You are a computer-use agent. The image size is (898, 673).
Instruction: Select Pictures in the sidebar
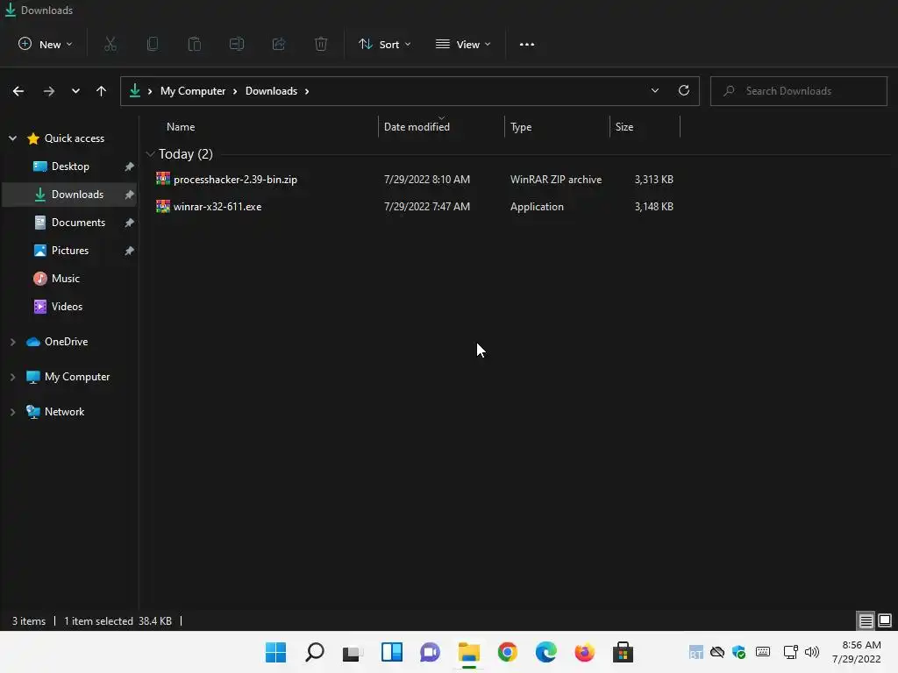point(70,251)
